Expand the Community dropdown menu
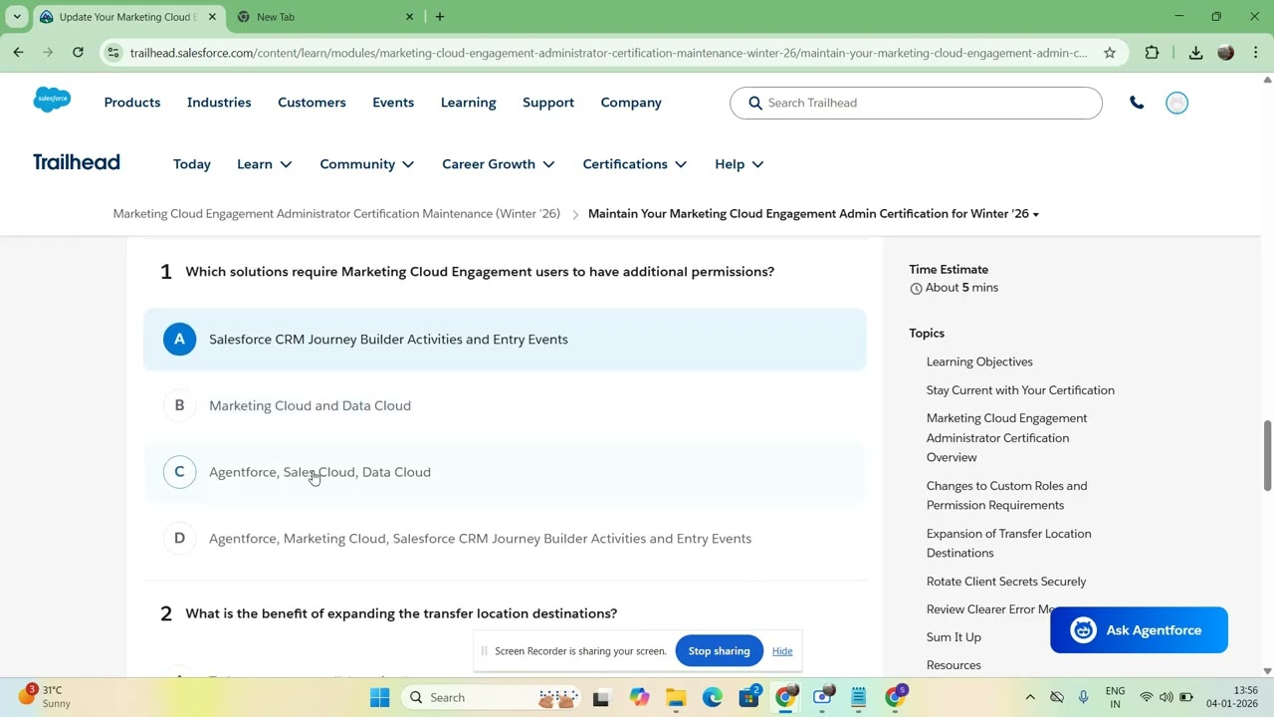The image size is (1274, 717). pos(367,164)
